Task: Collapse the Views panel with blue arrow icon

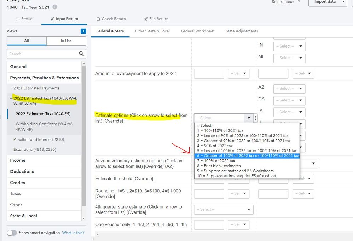Action: pyautogui.click(x=83, y=31)
